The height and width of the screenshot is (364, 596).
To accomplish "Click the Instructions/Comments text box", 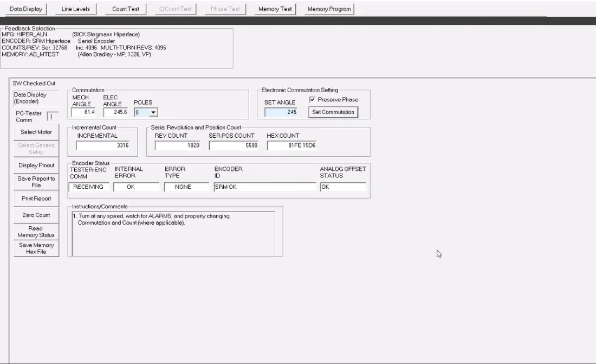I will pyautogui.click(x=173, y=234).
